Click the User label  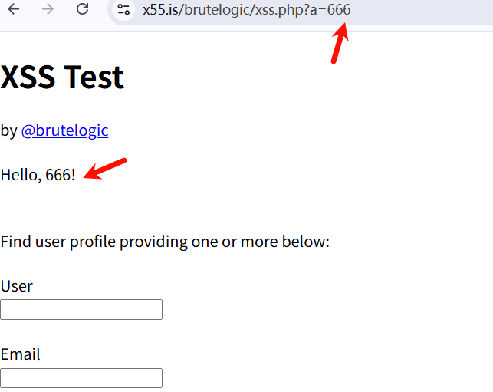[17, 286]
